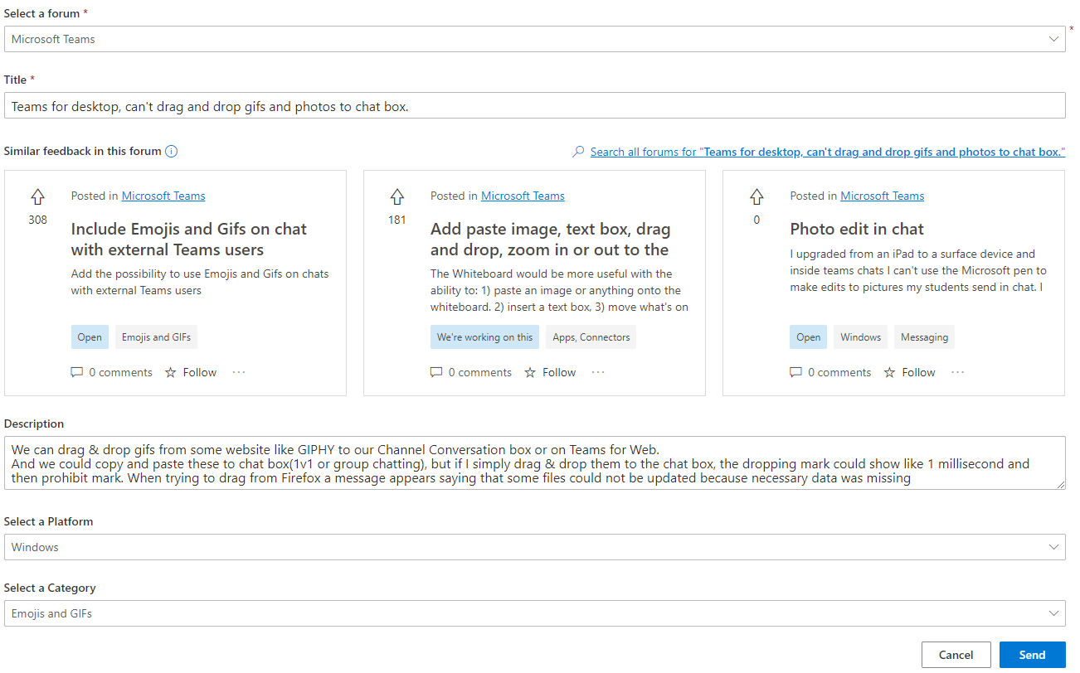The height and width of the screenshot is (673, 1080).
Task: Click We're working on this status tag
Action: pos(485,336)
